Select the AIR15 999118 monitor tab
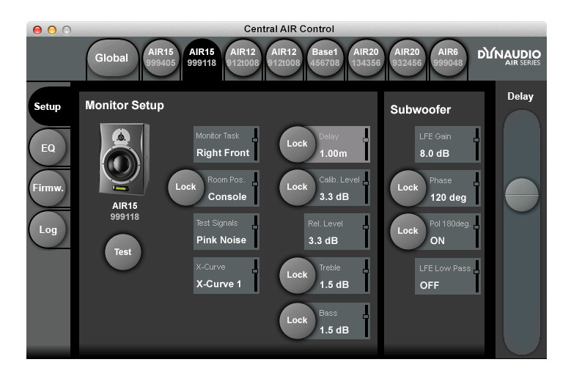The width and height of the screenshot is (571, 384). [202, 57]
